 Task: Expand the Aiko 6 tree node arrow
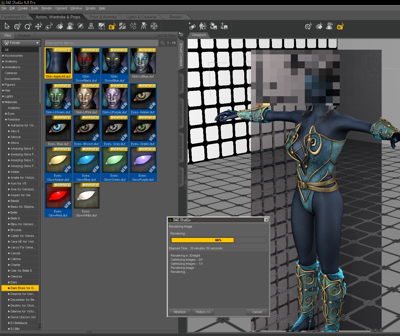point(9,131)
